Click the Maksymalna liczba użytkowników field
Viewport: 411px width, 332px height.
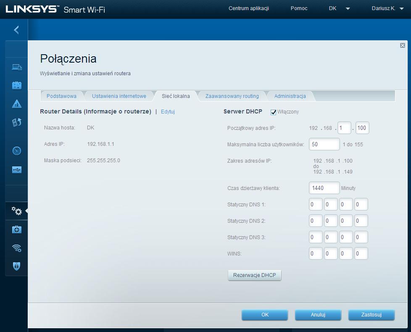(324, 144)
